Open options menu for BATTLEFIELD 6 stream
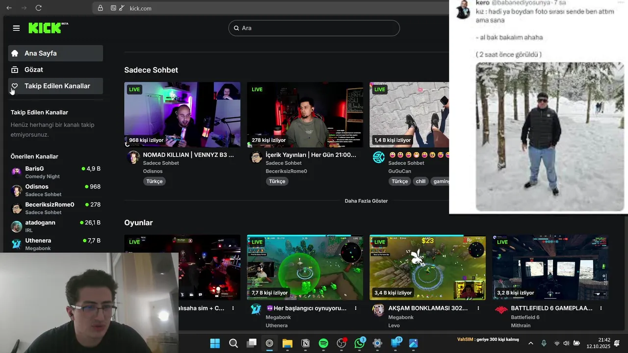628x353 pixels. [601, 308]
